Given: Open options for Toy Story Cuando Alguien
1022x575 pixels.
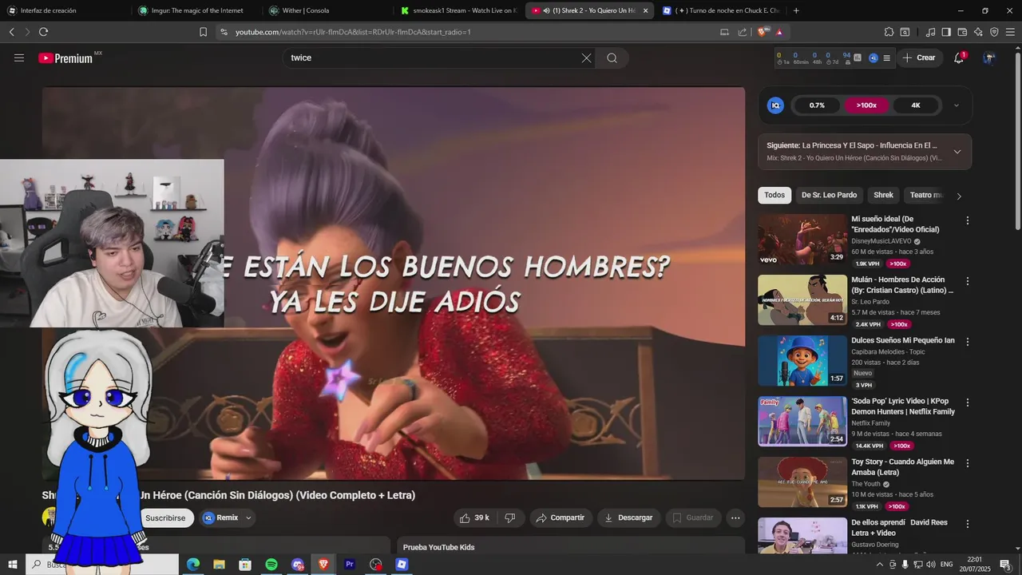Looking at the screenshot, I should (x=968, y=463).
